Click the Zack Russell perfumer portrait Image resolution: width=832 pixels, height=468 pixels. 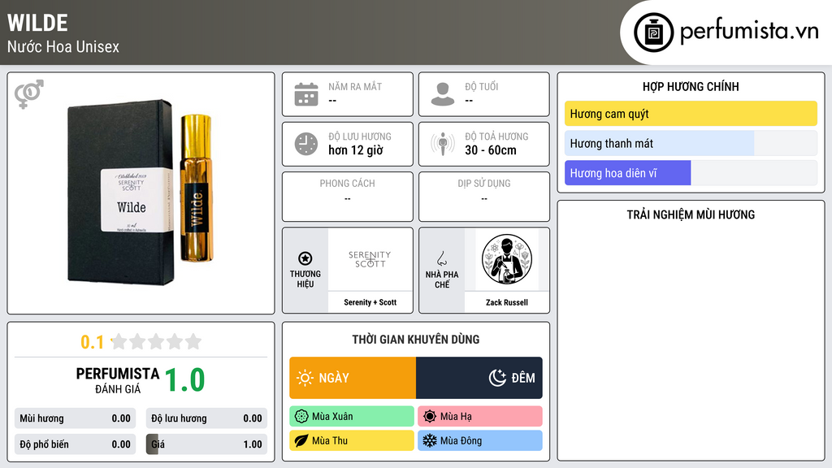point(507,259)
